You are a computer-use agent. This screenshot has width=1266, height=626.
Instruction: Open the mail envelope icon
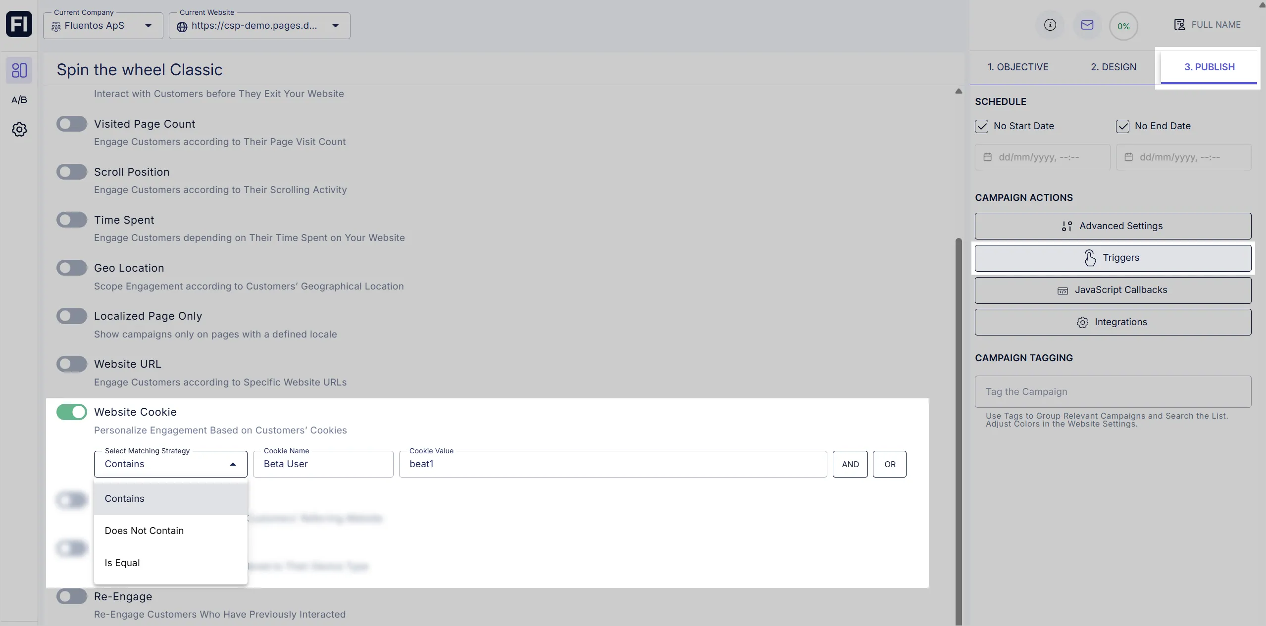tap(1087, 25)
